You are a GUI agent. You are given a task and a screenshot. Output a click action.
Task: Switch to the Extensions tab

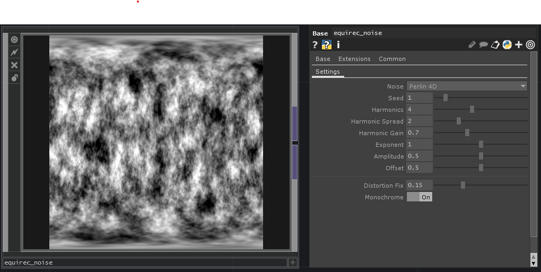coord(354,59)
